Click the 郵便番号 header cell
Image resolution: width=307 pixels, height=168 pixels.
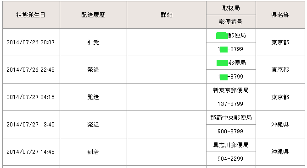231,22
